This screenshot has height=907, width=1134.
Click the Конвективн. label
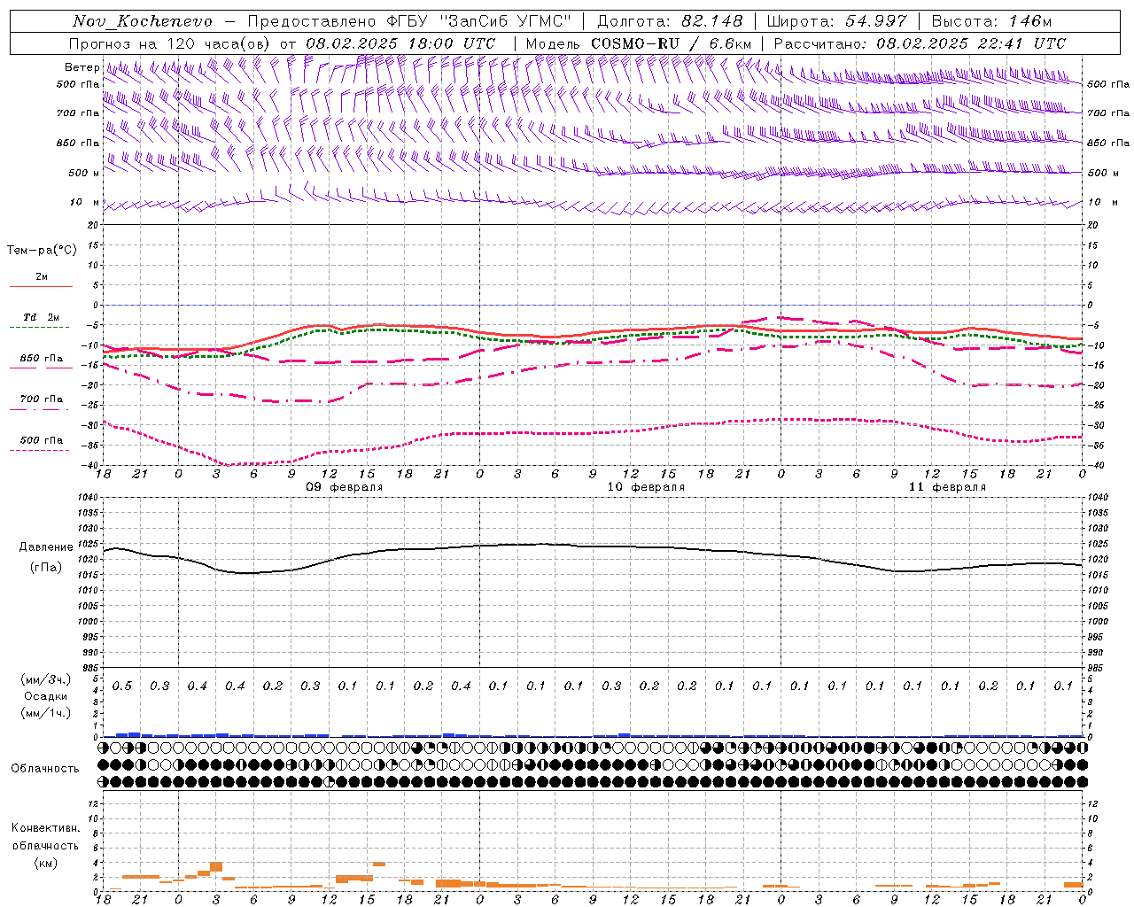(45, 828)
